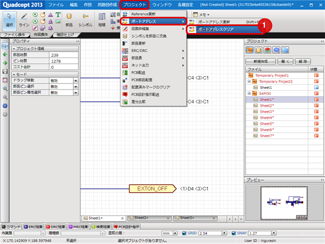Click the 部品 component tool

[69, 21]
